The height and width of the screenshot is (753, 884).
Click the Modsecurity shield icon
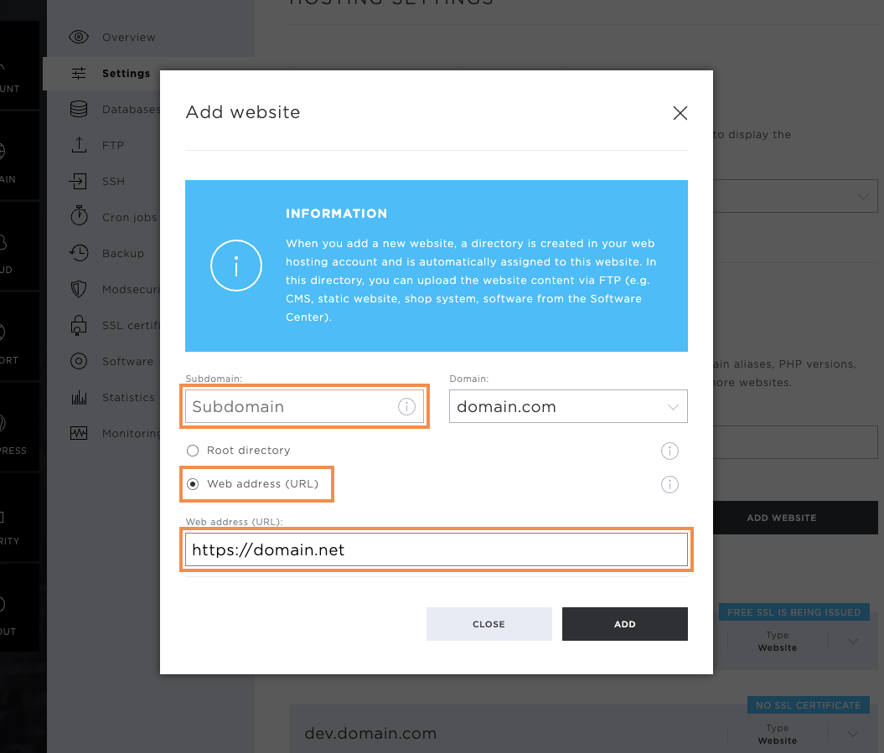[x=79, y=289]
